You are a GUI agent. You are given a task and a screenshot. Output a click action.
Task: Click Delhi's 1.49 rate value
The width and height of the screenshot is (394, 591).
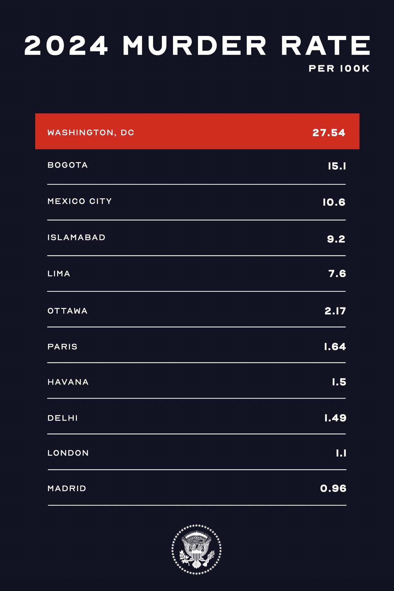335,418
